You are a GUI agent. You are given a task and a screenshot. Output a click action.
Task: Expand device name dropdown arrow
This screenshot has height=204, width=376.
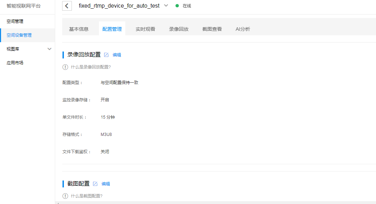point(166,6)
